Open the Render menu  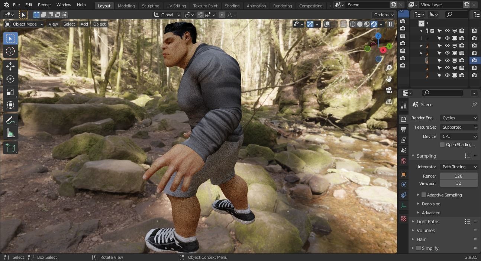pos(44,5)
